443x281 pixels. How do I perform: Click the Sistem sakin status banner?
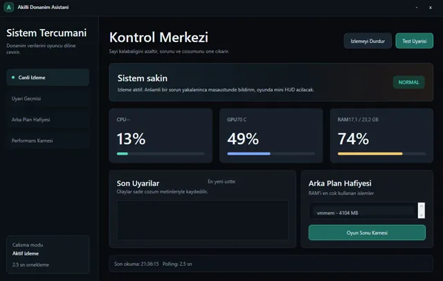click(271, 82)
